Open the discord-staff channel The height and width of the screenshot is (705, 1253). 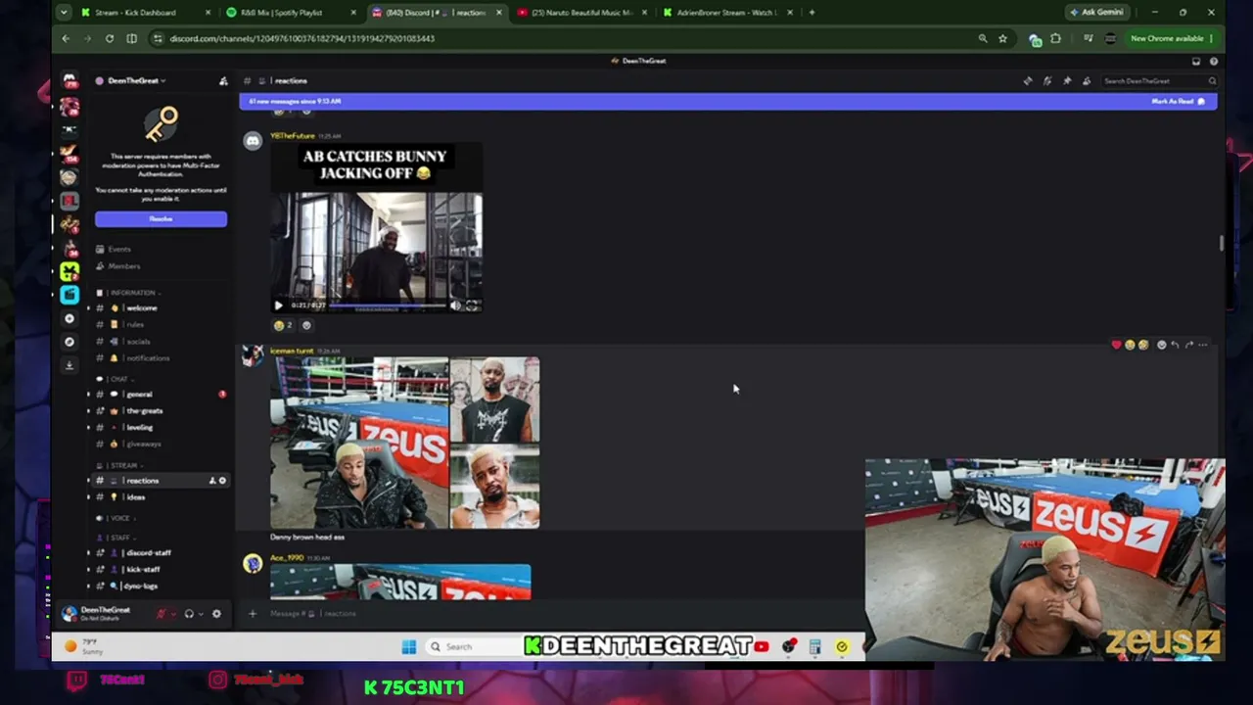[x=148, y=553]
